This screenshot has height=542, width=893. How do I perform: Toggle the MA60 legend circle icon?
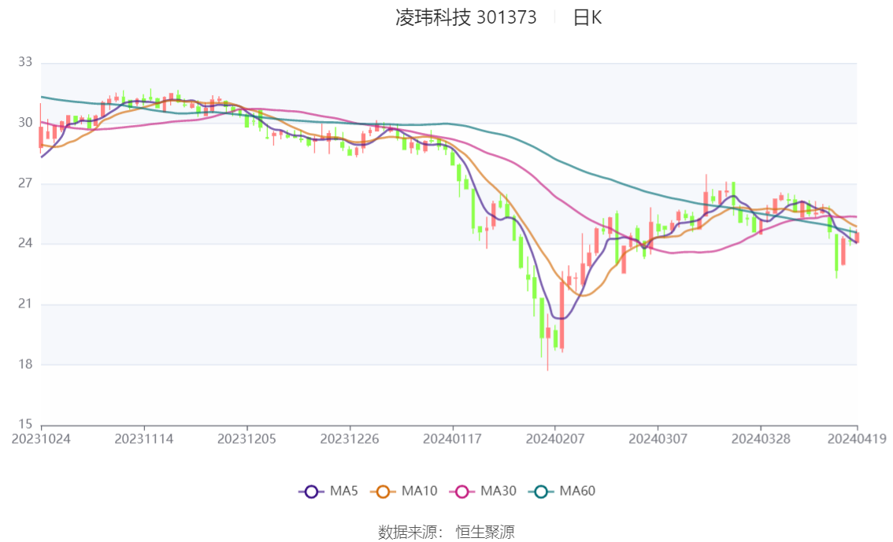[x=541, y=492]
